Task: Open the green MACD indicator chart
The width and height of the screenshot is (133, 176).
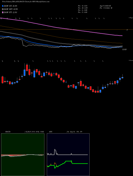Action: pyautogui.click(x=23, y=155)
